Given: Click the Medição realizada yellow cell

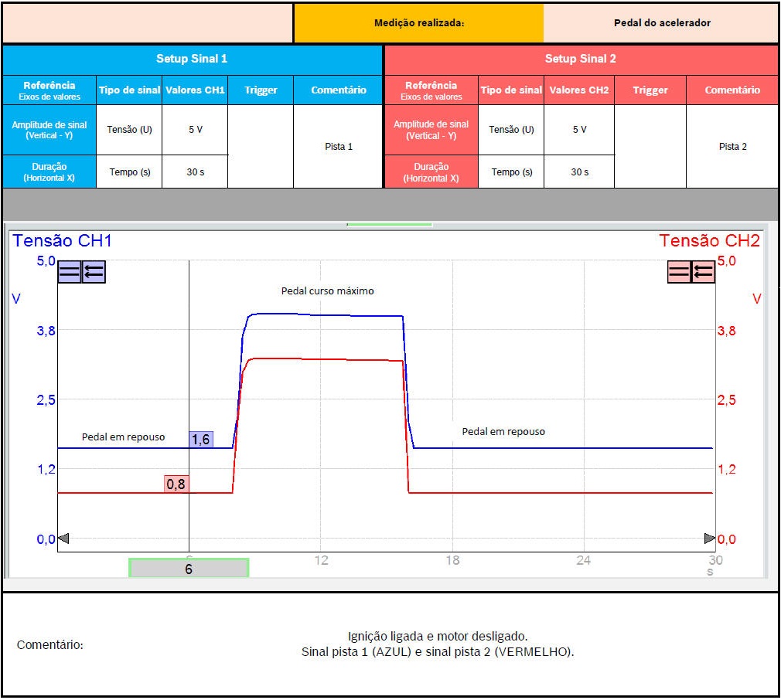Looking at the screenshot, I should [x=418, y=23].
